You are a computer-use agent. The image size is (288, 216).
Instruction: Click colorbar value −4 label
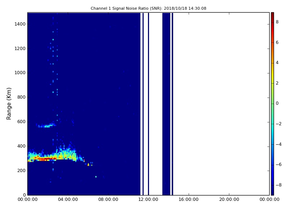coord(279,144)
